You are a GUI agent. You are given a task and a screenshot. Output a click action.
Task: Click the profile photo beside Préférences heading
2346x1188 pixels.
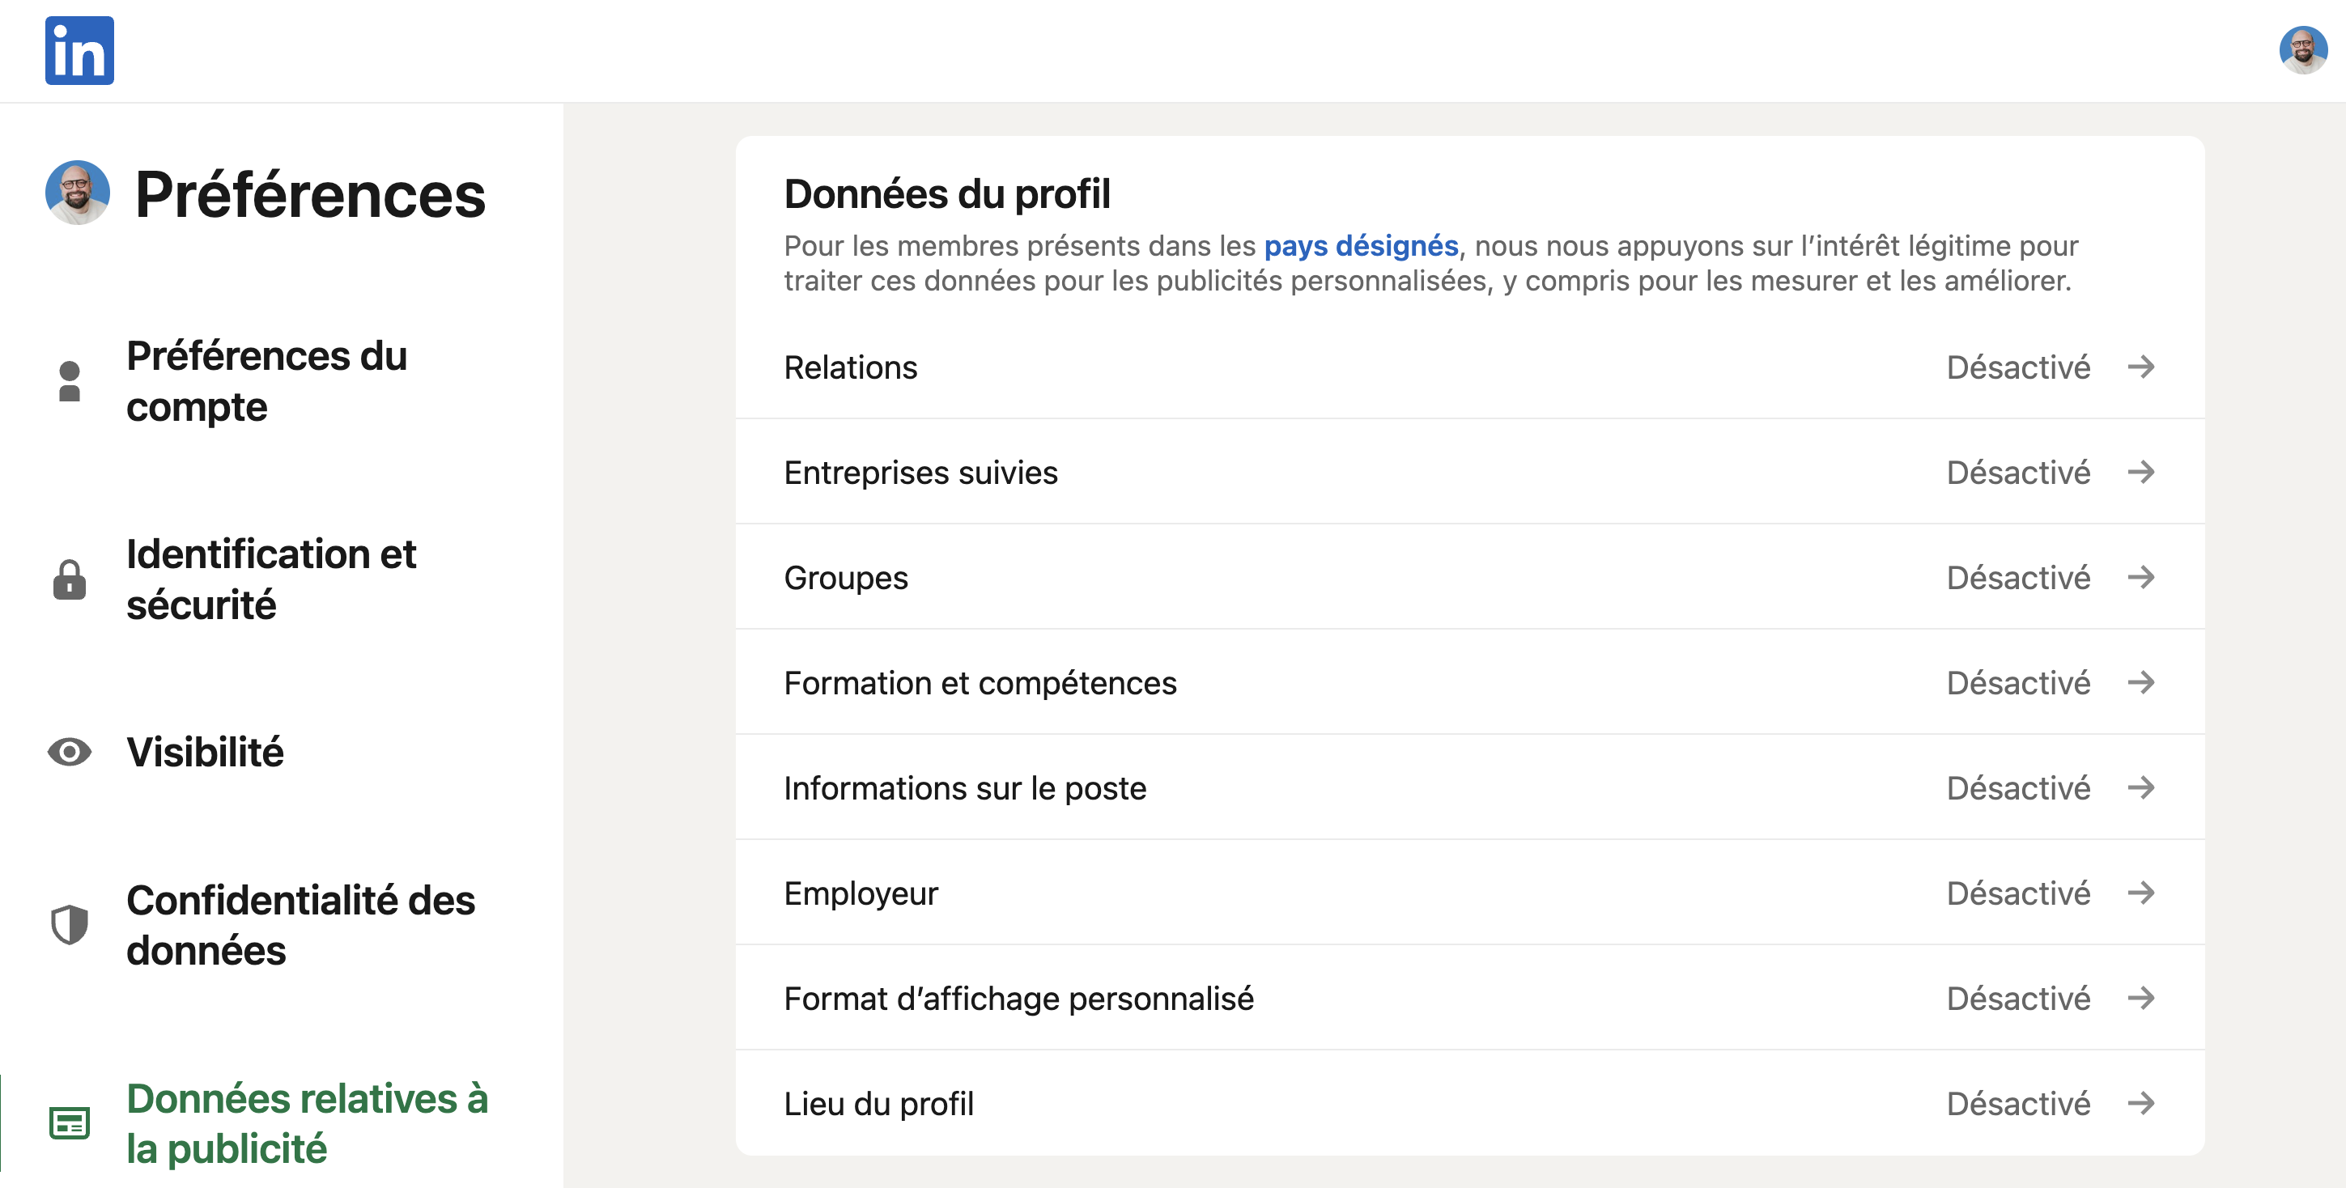click(x=78, y=193)
